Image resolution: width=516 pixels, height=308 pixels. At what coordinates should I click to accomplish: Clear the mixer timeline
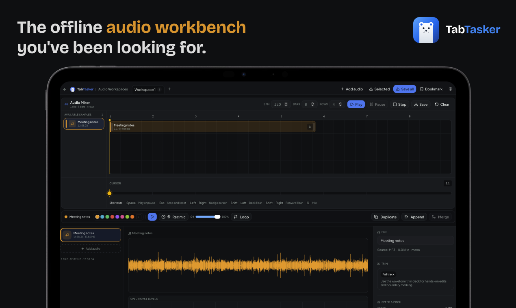[442, 104]
